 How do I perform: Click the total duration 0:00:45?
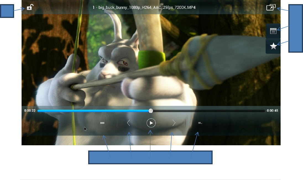272,111
